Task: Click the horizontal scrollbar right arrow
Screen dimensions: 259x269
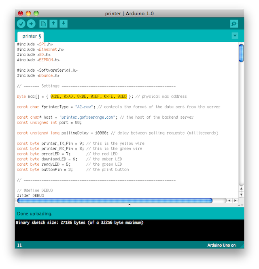Action: click(235, 201)
